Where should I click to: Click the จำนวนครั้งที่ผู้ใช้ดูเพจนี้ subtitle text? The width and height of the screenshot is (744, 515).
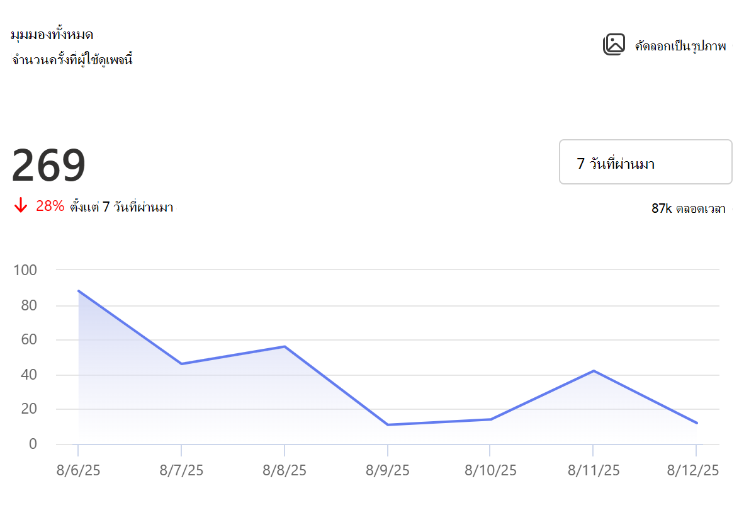[x=72, y=60]
